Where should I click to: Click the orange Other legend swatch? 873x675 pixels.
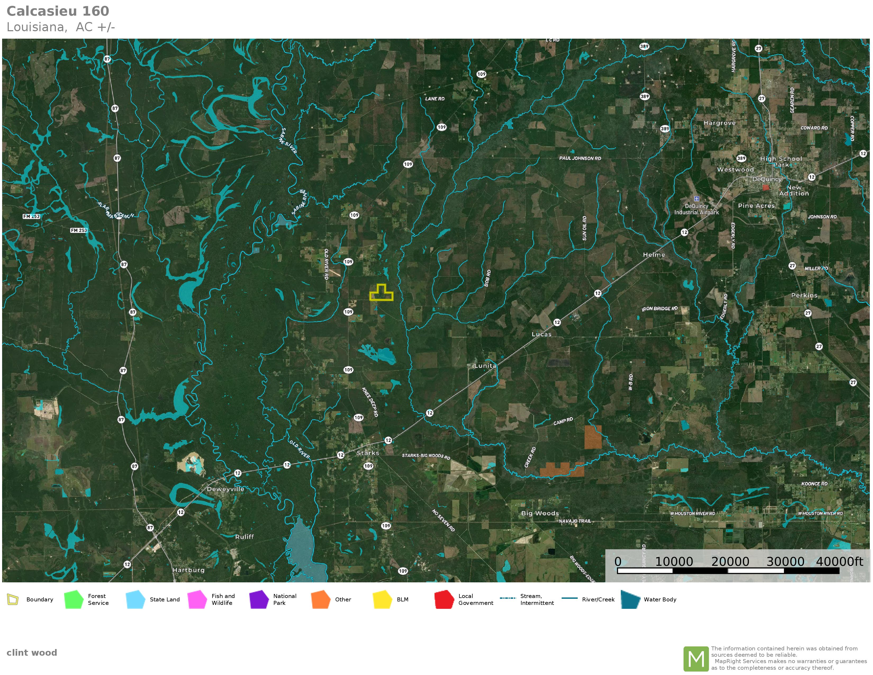coord(320,599)
